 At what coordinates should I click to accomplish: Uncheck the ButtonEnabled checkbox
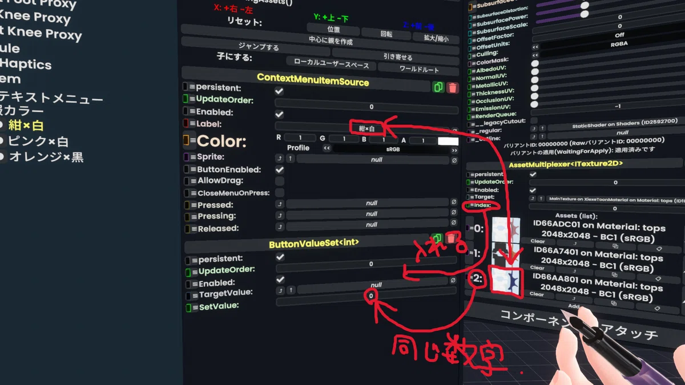(280, 169)
